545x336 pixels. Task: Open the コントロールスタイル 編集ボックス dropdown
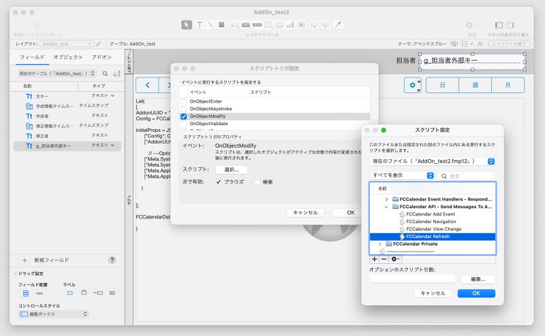(54, 314)
